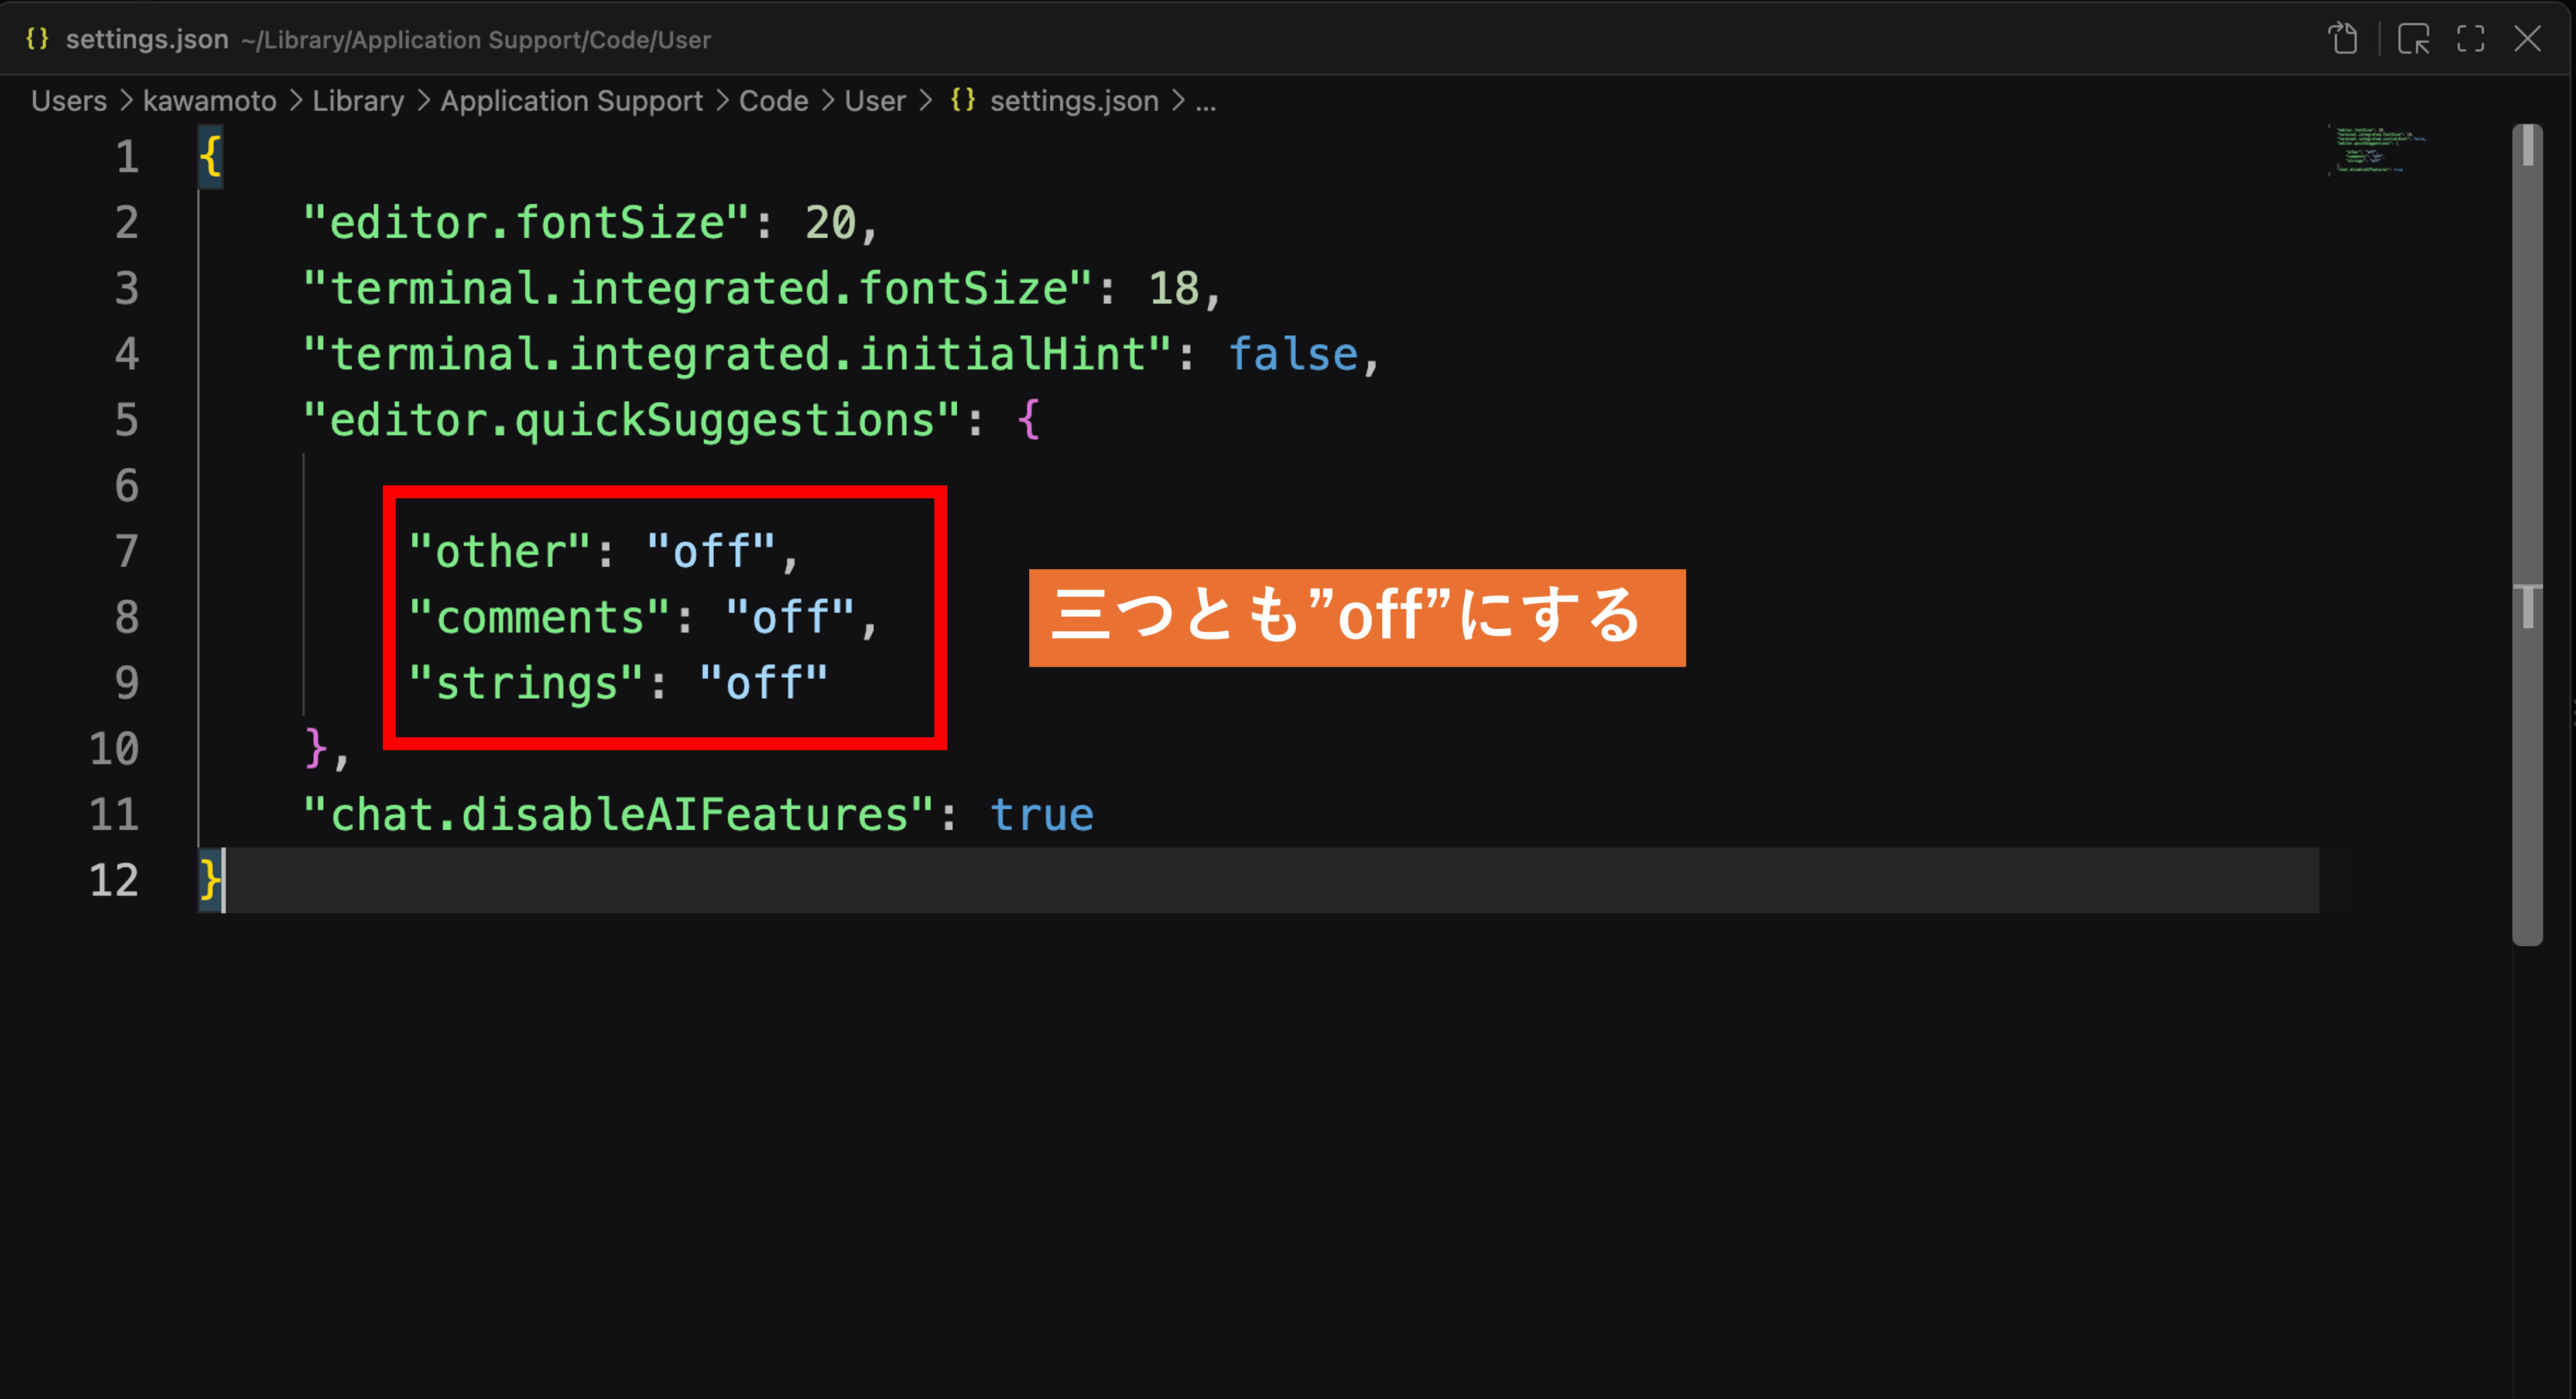2576x1399 pixels.
Task: Click the "editor.fontSize" key
Action: pos(526,222)
